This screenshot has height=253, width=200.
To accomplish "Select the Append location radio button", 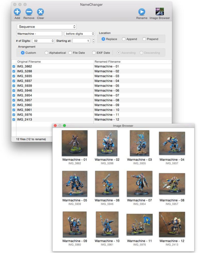I will click(124, 39).
